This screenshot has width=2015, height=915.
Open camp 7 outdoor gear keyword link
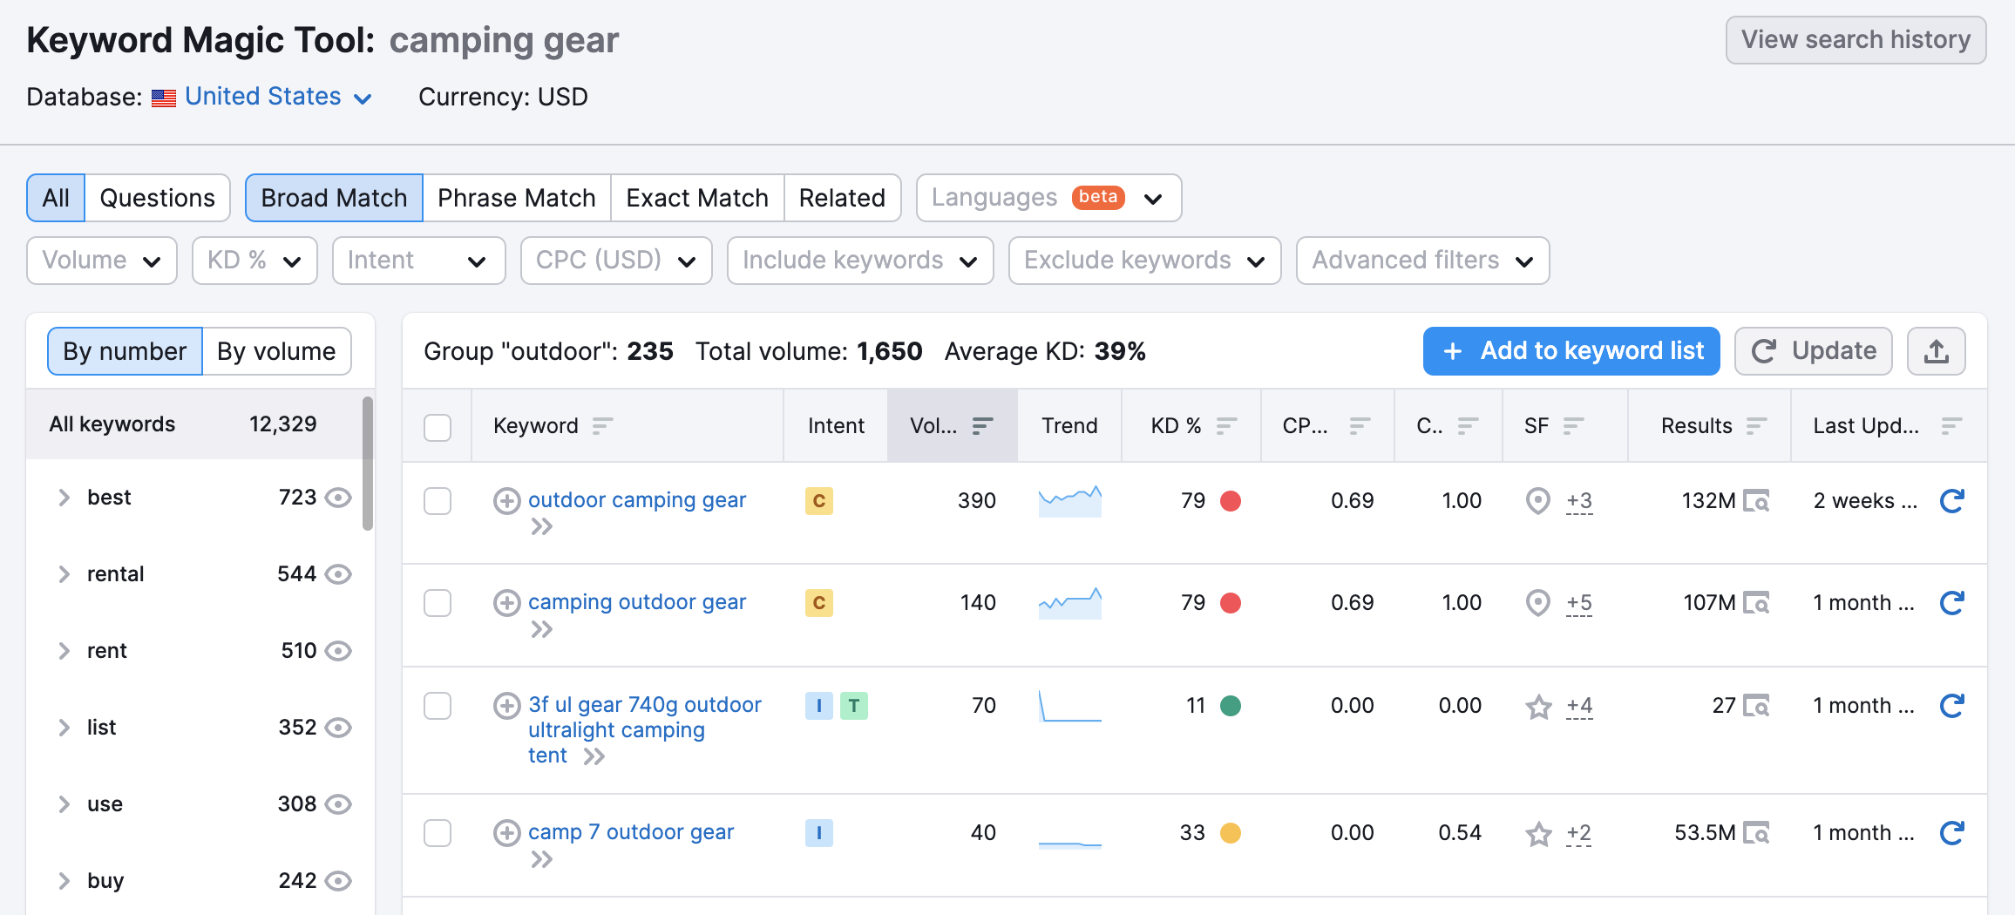[631, 832]
